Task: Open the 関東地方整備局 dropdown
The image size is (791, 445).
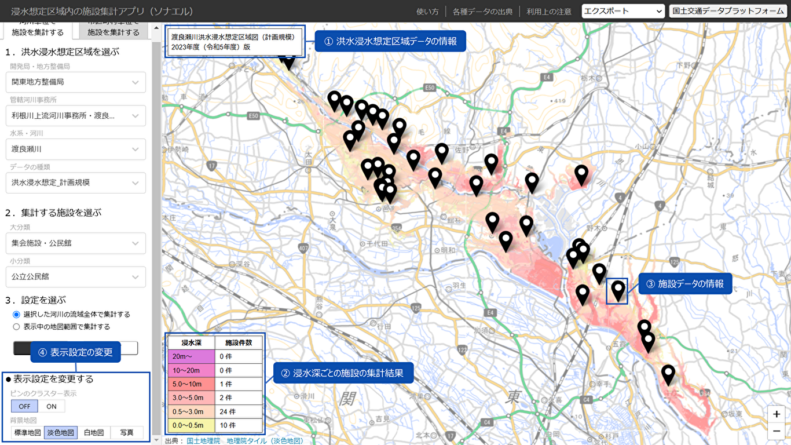Action: click(x=76, y=82)
